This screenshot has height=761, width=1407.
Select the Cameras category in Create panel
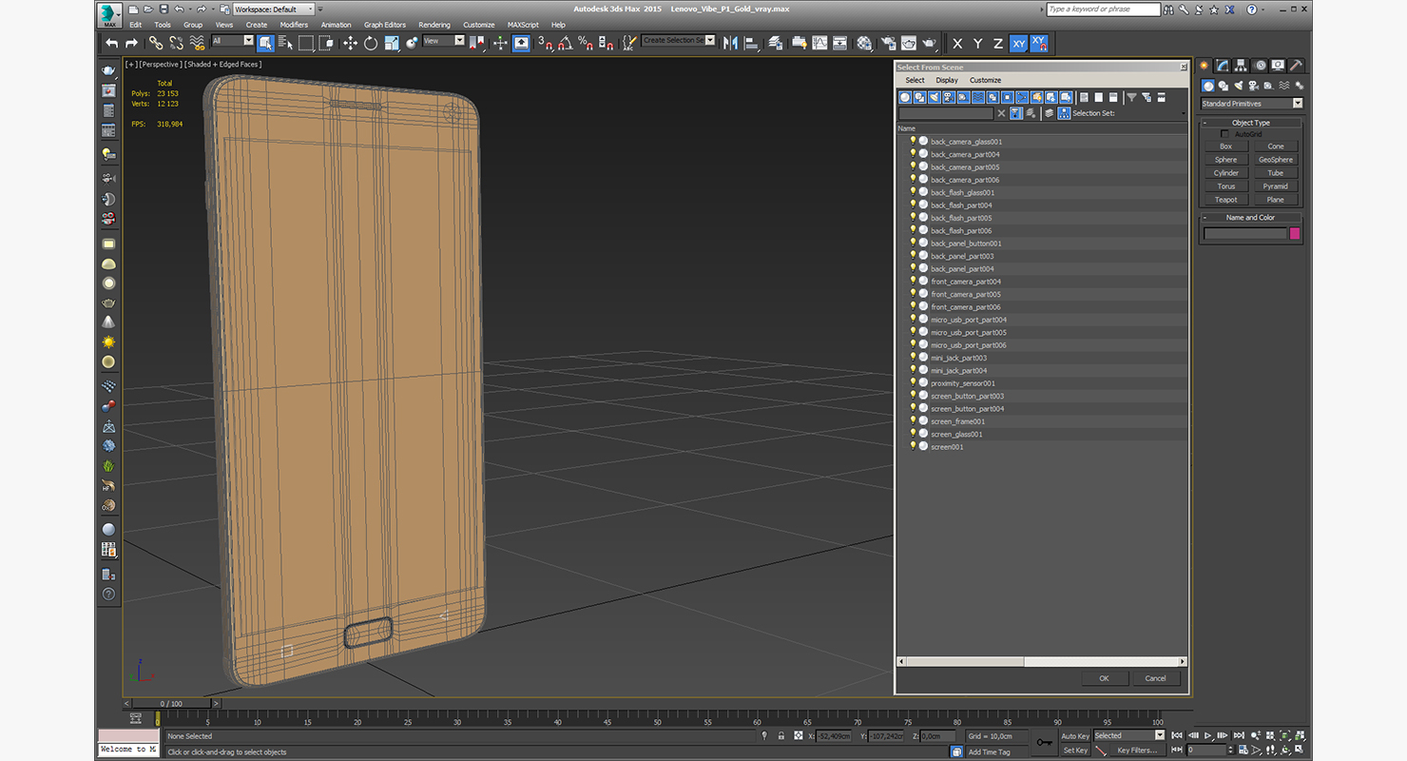[1254, 86]
